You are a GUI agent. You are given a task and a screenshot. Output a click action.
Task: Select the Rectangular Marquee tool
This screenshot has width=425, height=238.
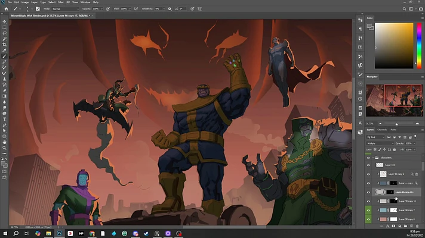[x=4, y=27]
